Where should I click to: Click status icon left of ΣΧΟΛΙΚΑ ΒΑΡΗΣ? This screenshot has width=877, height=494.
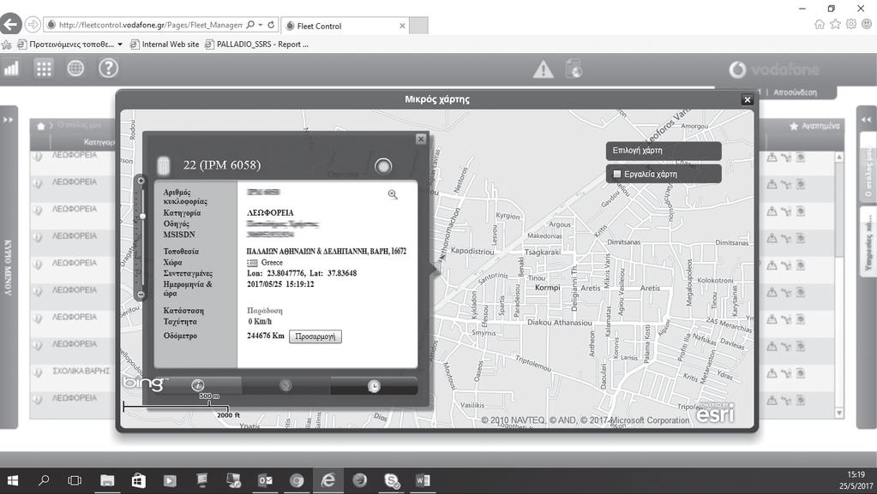[38, 372]
